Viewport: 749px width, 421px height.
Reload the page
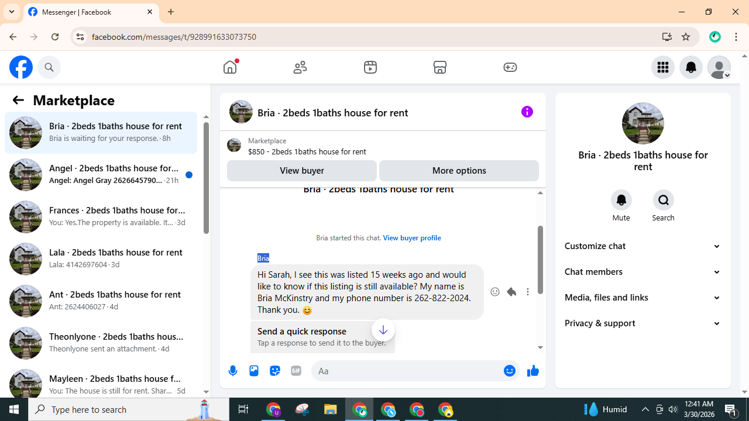(55, 37)
